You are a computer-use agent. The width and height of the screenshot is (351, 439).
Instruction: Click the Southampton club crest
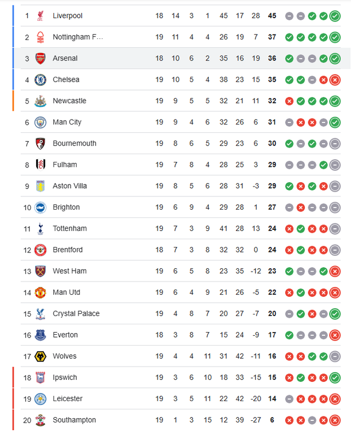click(x=40, y=420)
